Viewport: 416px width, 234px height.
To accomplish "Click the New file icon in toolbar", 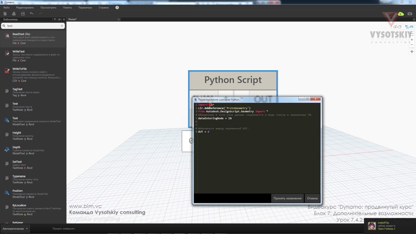I will [5, 14].
